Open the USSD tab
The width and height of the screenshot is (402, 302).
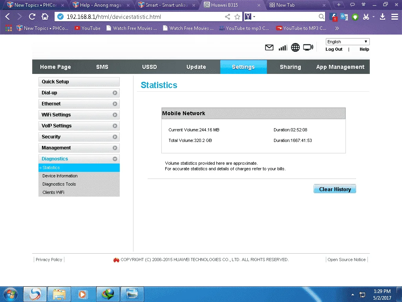[150, 67]
